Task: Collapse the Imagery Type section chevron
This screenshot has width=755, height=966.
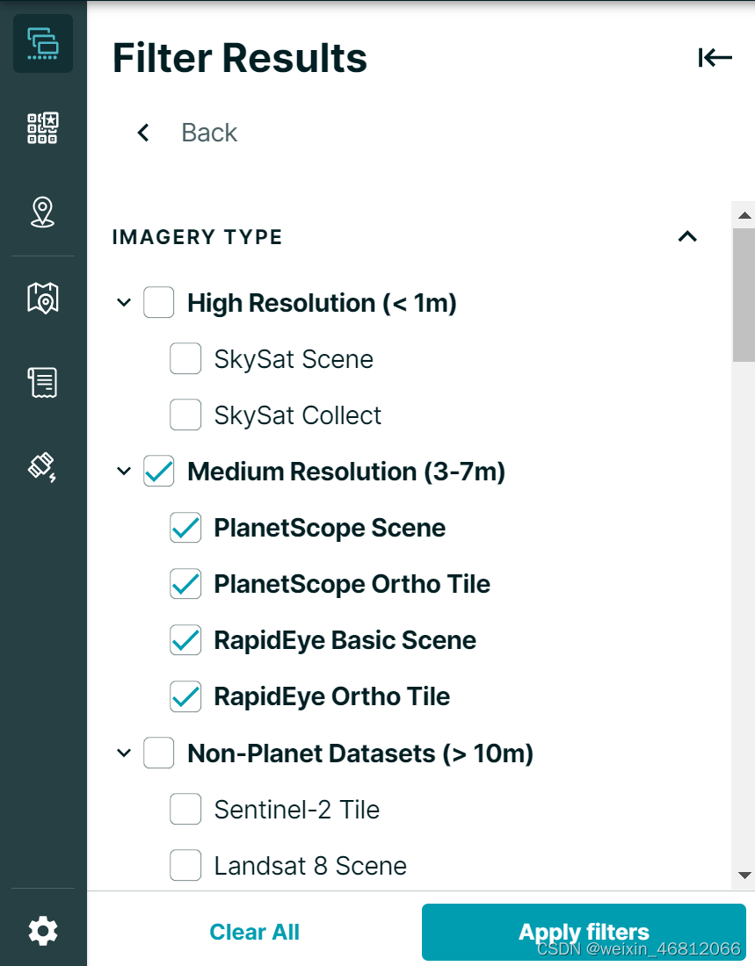Action: [688, 236]
